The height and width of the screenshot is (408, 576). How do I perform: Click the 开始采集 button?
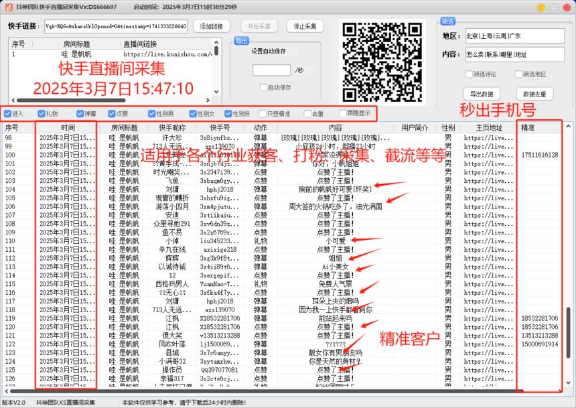click(x=259, y=26)
